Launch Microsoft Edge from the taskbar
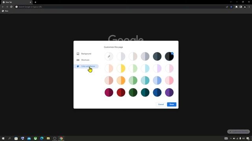 click(42, 138)
